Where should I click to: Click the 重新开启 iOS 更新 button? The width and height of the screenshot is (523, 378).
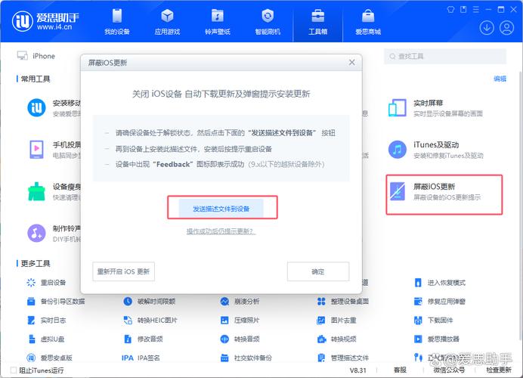(x=123, y=271)
